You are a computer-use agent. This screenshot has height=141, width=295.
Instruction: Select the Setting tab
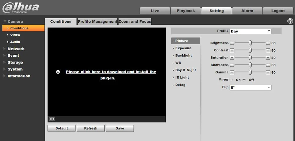pos(216,11)
